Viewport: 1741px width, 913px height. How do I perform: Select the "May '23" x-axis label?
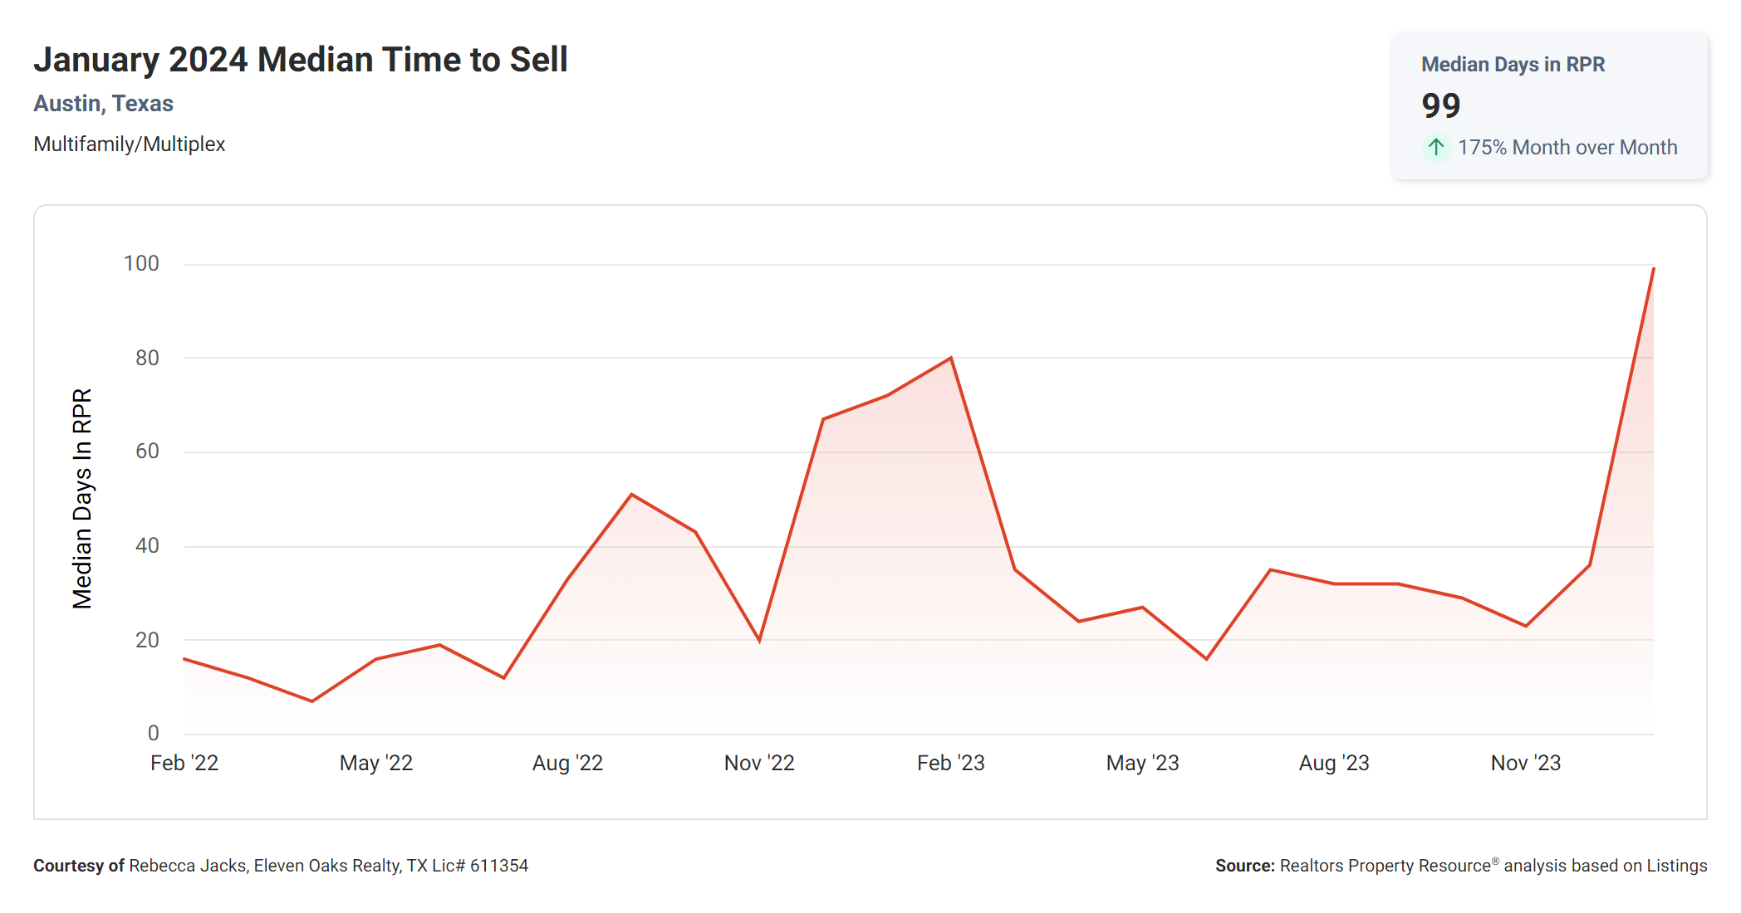[1142, 763]
